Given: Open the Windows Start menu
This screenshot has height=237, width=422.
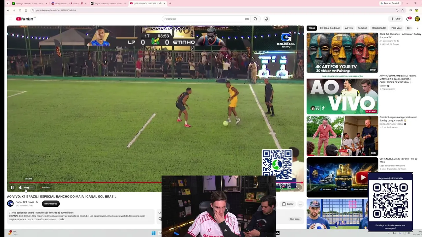Looking at the screenshot, I should (153, 233).
